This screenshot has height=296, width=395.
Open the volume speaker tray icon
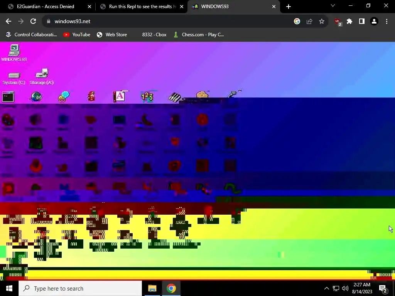[x=345, y=288]
